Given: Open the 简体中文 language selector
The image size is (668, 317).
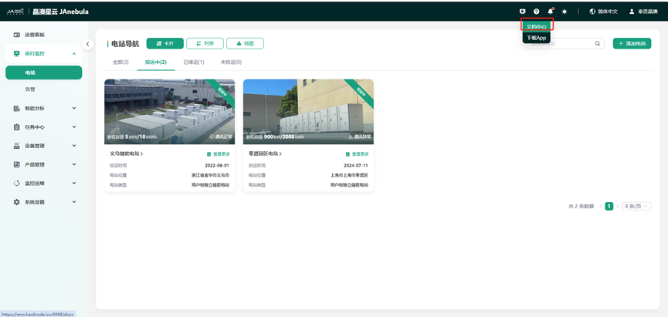Looking at the screenshot, I should (603, 12).
